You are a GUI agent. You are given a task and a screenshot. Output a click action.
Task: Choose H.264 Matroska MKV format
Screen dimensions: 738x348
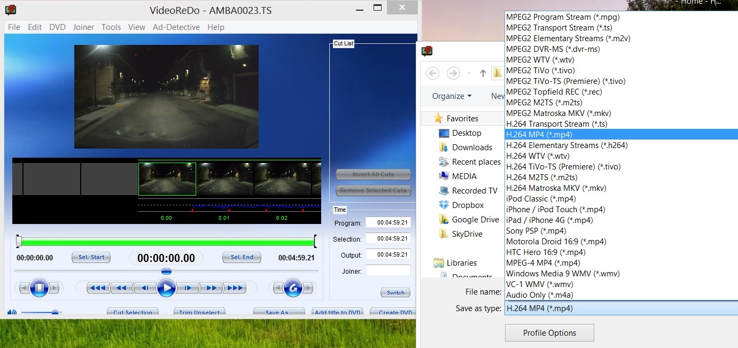pyautogui.click(x=556, y=188)
